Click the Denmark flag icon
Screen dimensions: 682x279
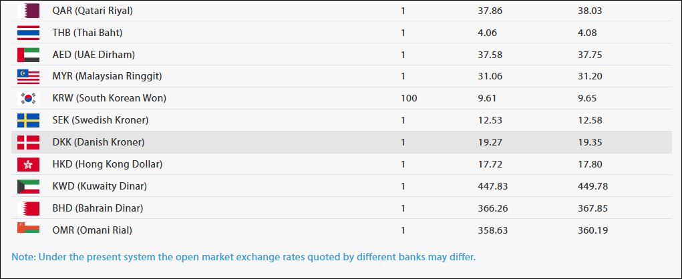pyautogui.click(x=28, y=142)
